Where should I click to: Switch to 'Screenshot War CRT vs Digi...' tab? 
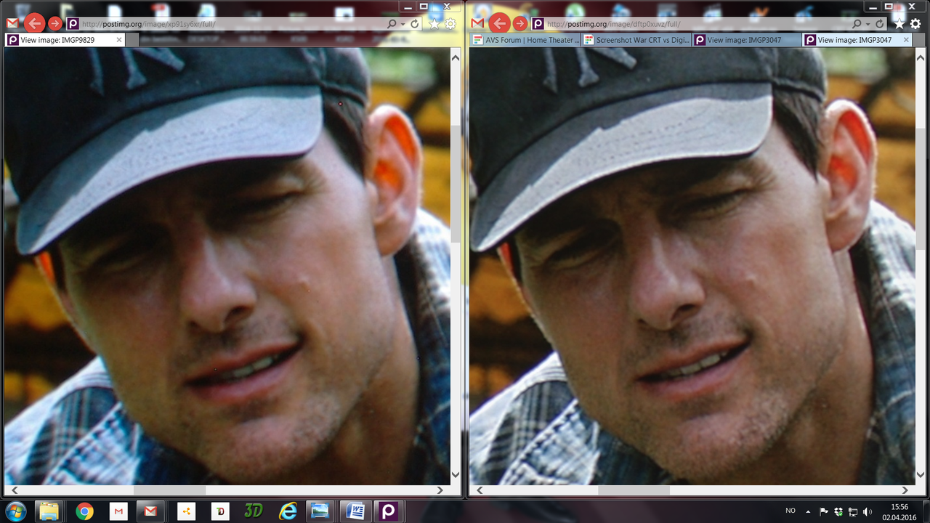coord(636,40)
